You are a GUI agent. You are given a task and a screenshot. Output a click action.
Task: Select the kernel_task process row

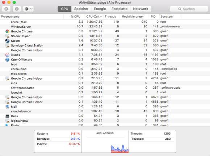(x=105, y=22)
